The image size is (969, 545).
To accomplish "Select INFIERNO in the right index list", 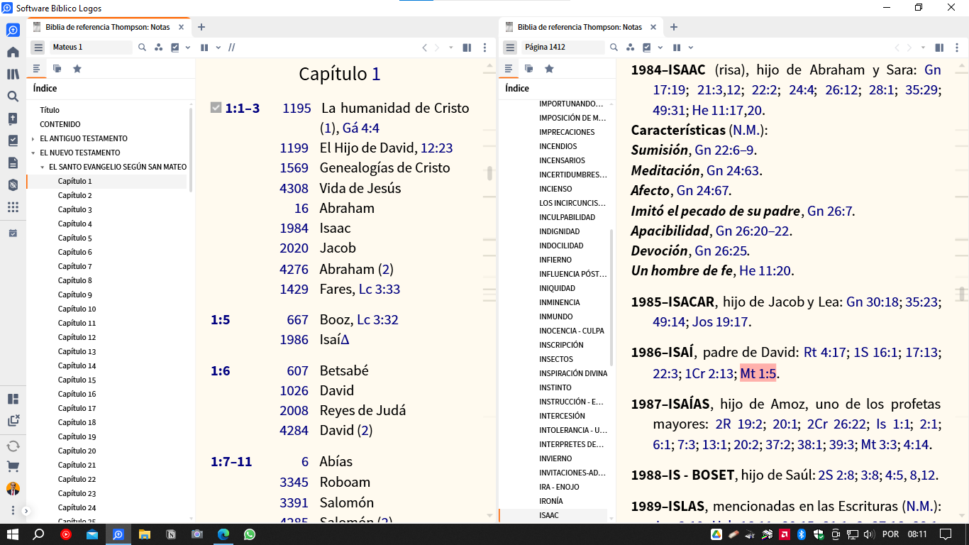I will pyautogui.click(x=555, y=260).
